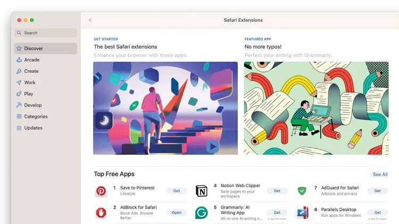Click the 'The best Safari extensions' headline
399x224 pixels.
coord(126,47)
